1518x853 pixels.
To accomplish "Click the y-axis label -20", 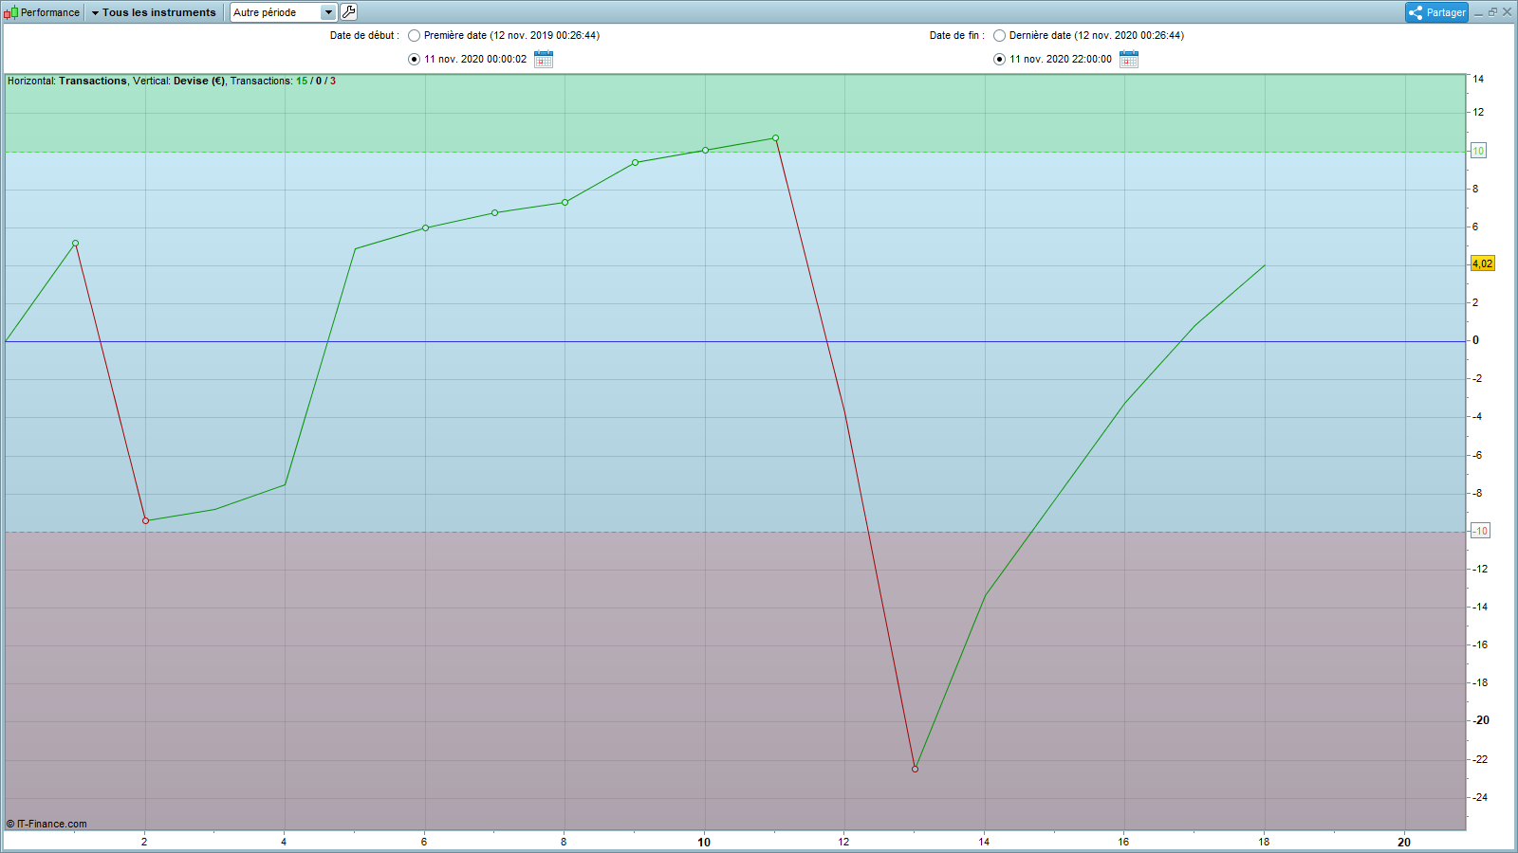I will (1480, 720).
